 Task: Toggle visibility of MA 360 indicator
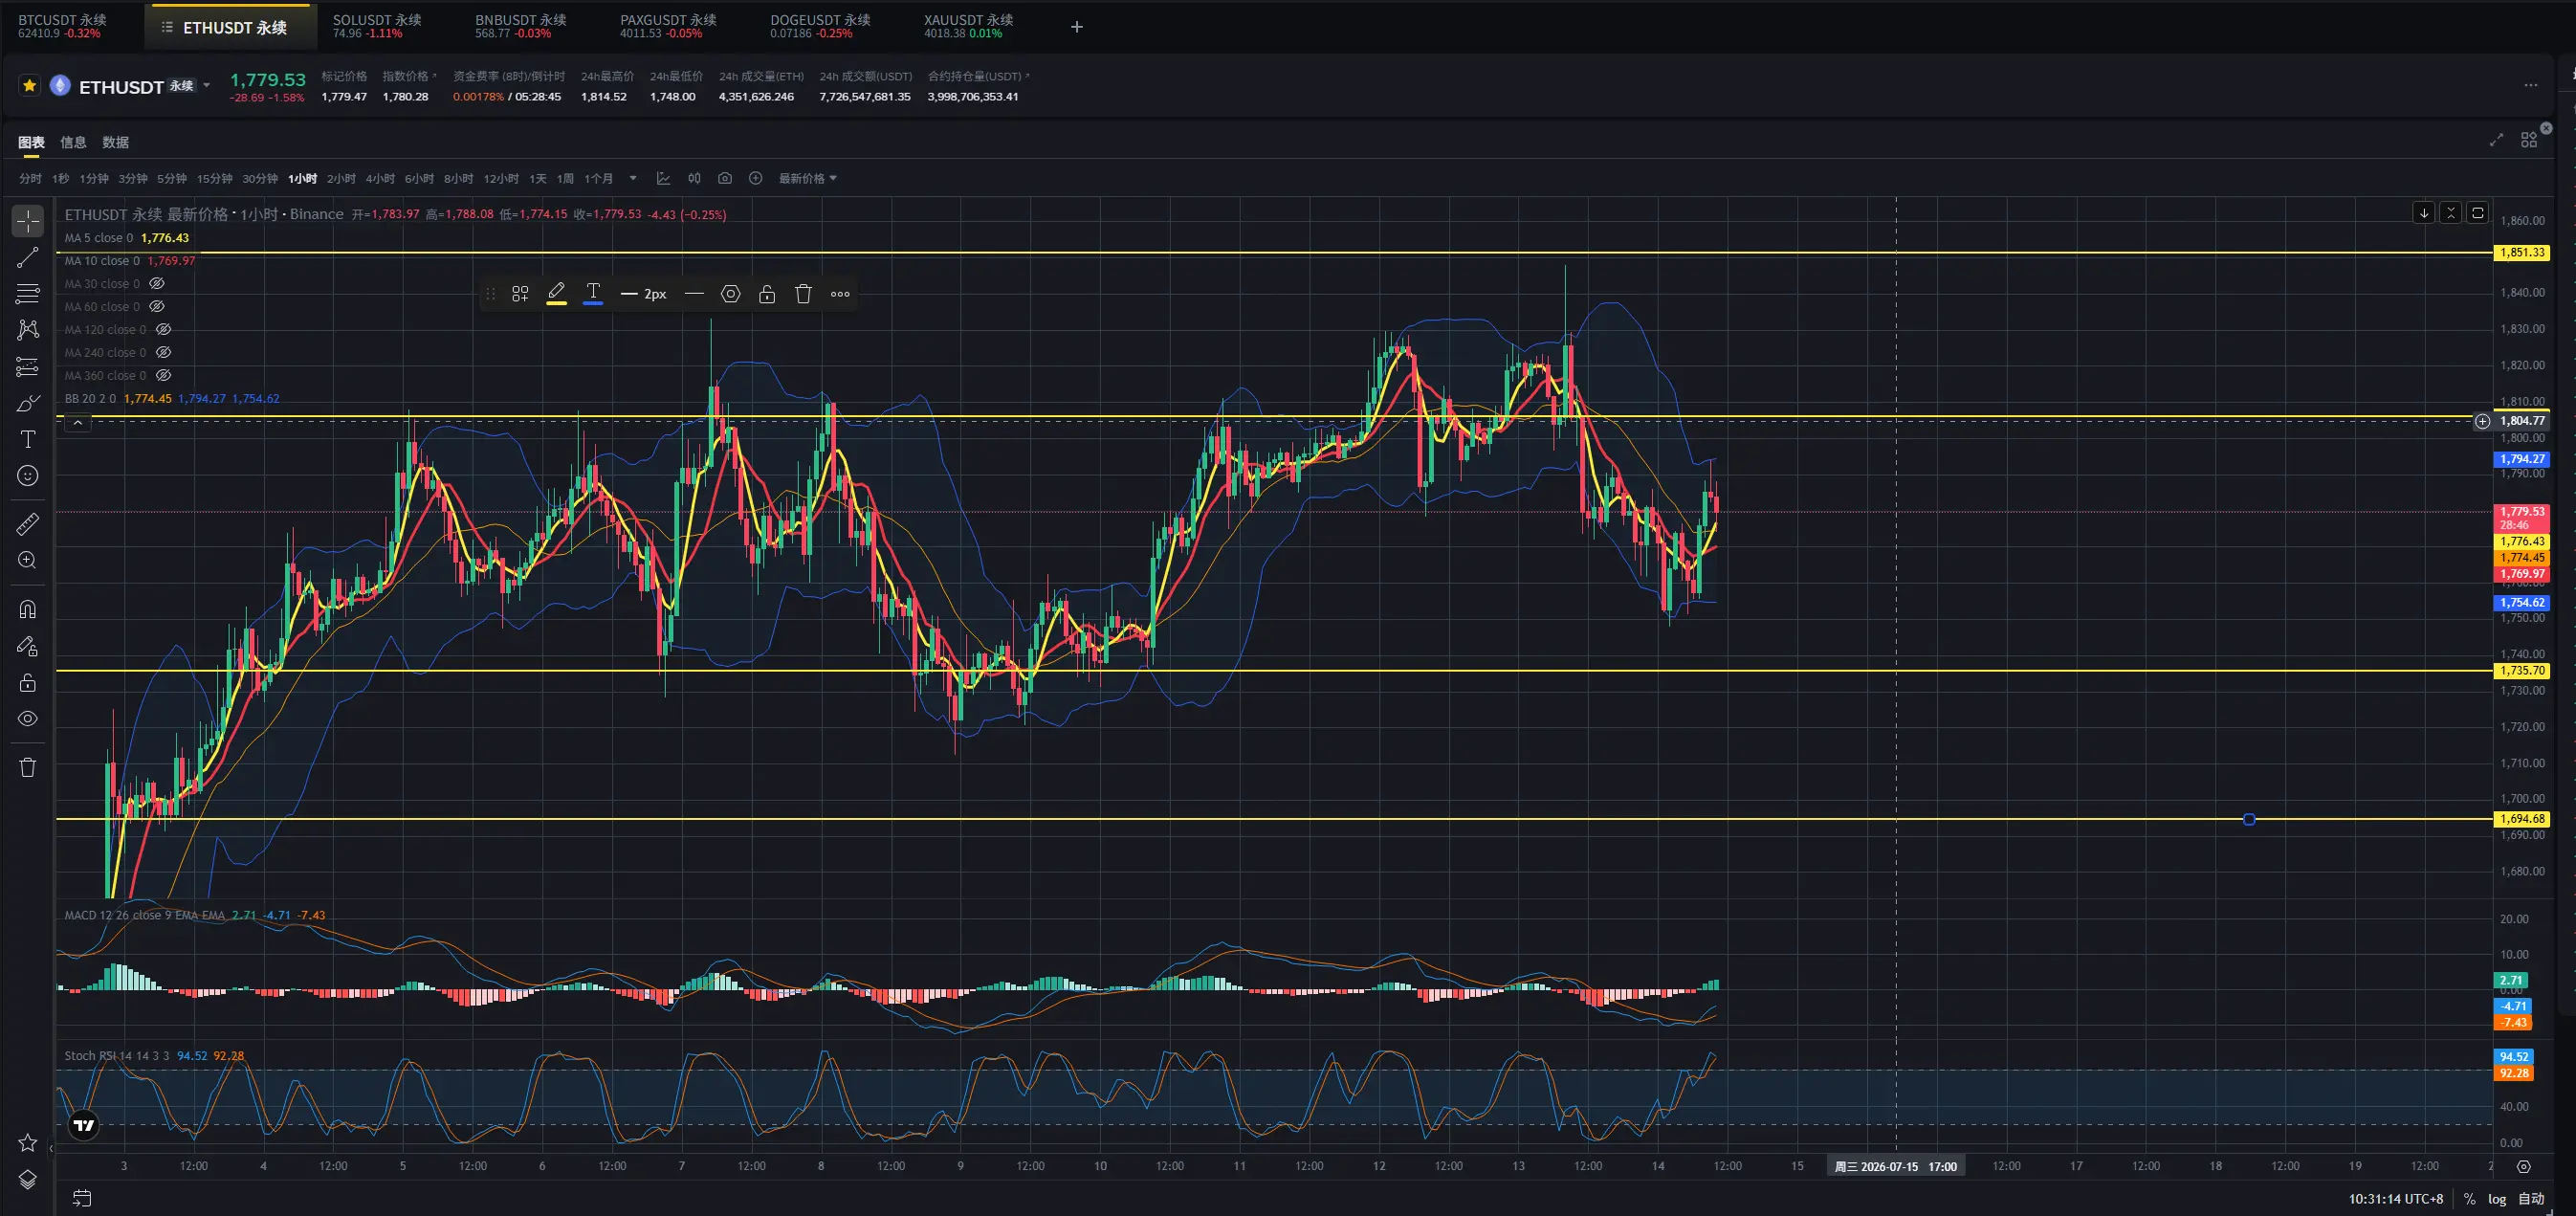coord(164,376)
